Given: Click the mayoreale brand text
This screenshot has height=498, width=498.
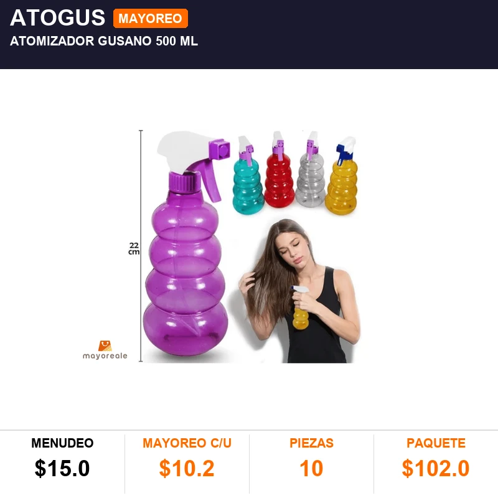Looking at the screenshot, I should point(105,355).
